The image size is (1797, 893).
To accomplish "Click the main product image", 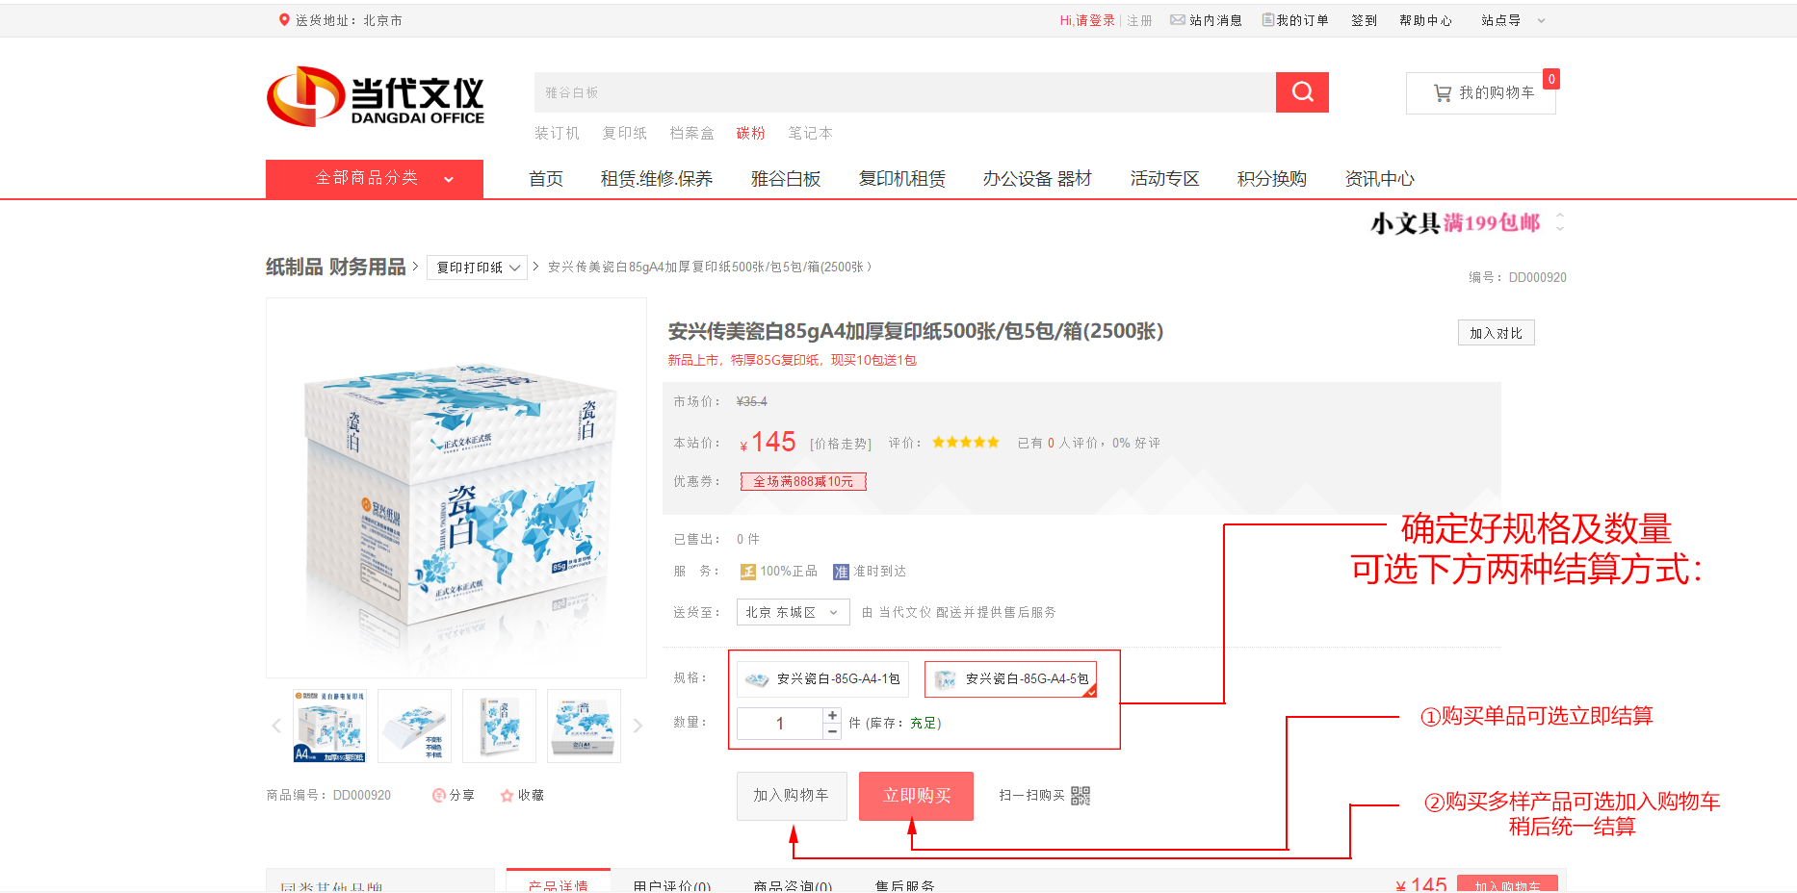I will point(456,488).
